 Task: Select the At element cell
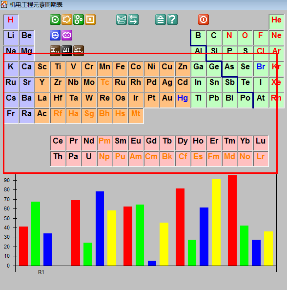(261, 100)
